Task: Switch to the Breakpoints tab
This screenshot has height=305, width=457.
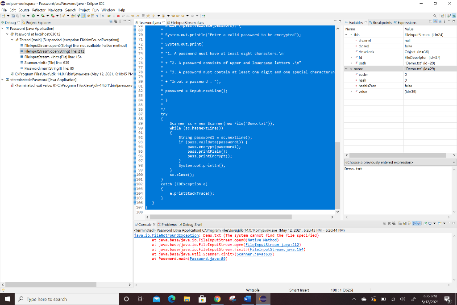Action: (x=380, y=22)
